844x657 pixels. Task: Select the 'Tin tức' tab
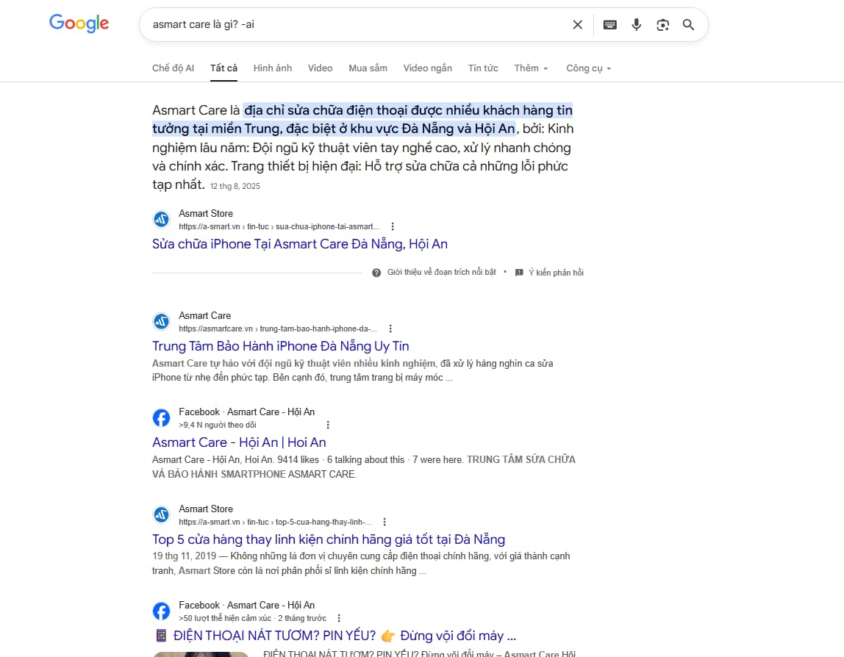click(482, 68)
